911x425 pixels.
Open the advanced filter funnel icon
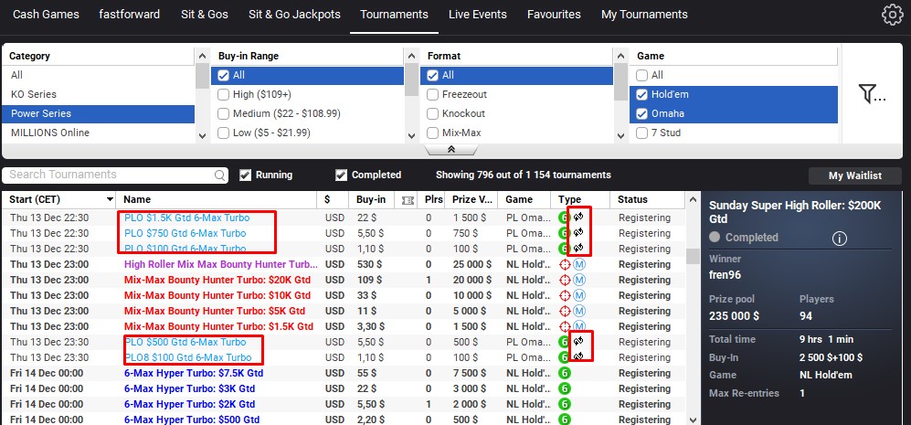[x=872, y=93]
